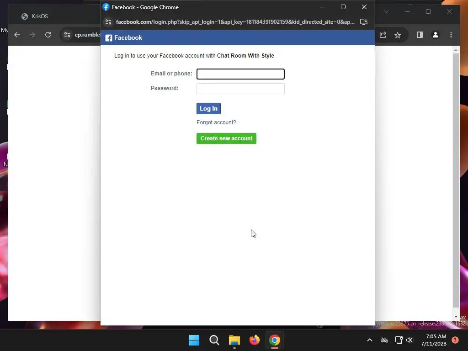468x351 pixels.
Task: Show hidden system tray icons
Action: (369, 340)
